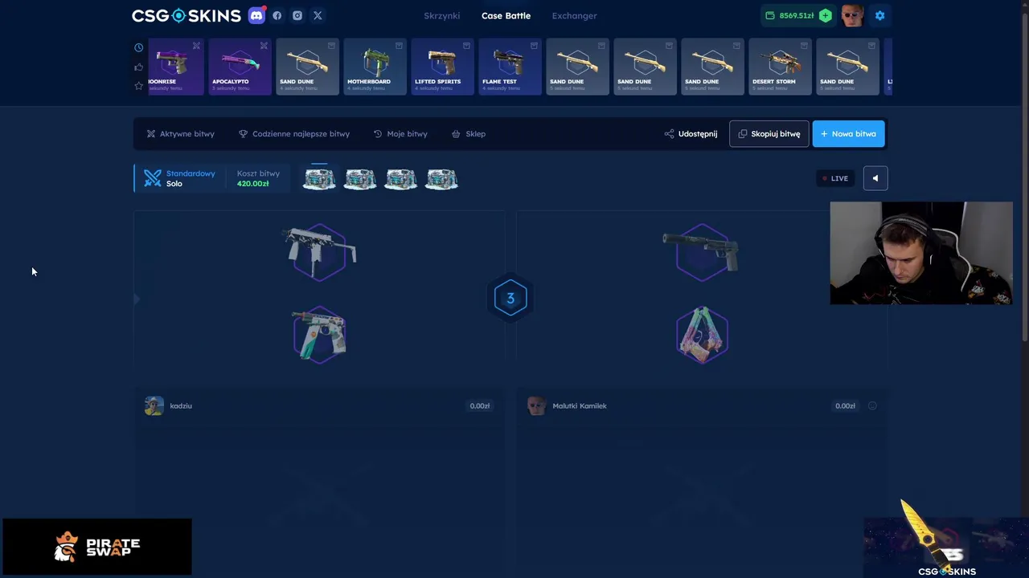Click the emoji icon in Malutki Kamilek row

(872, 405)
